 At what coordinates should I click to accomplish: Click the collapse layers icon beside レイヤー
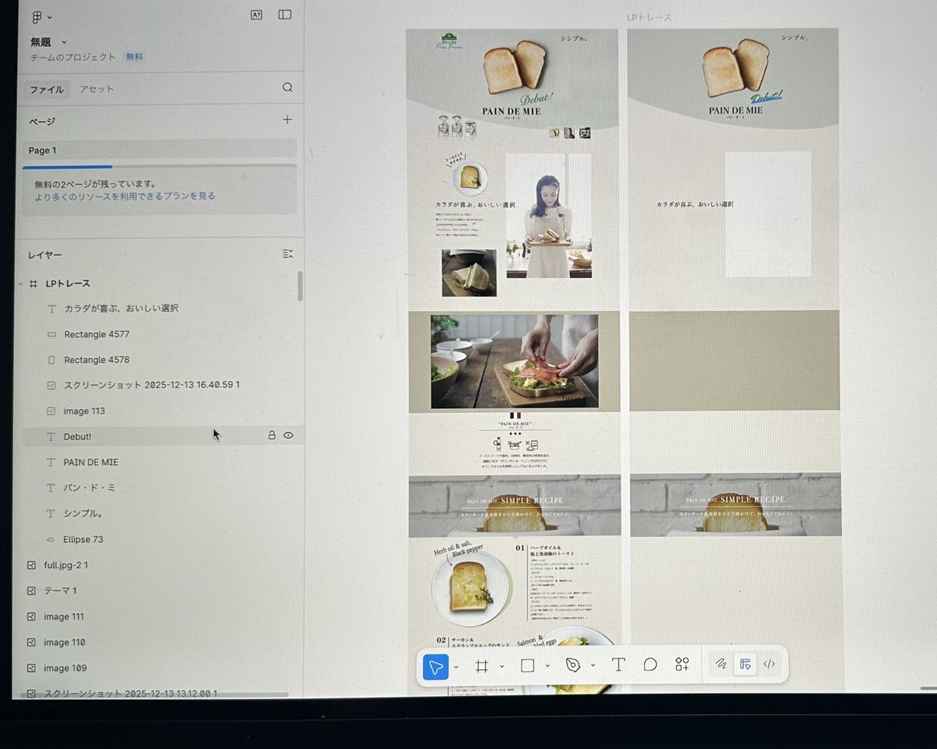(287, 254)
